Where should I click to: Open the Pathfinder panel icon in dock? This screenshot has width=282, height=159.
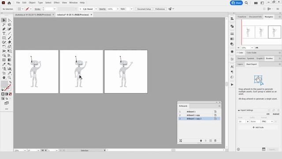pos(232,26)
